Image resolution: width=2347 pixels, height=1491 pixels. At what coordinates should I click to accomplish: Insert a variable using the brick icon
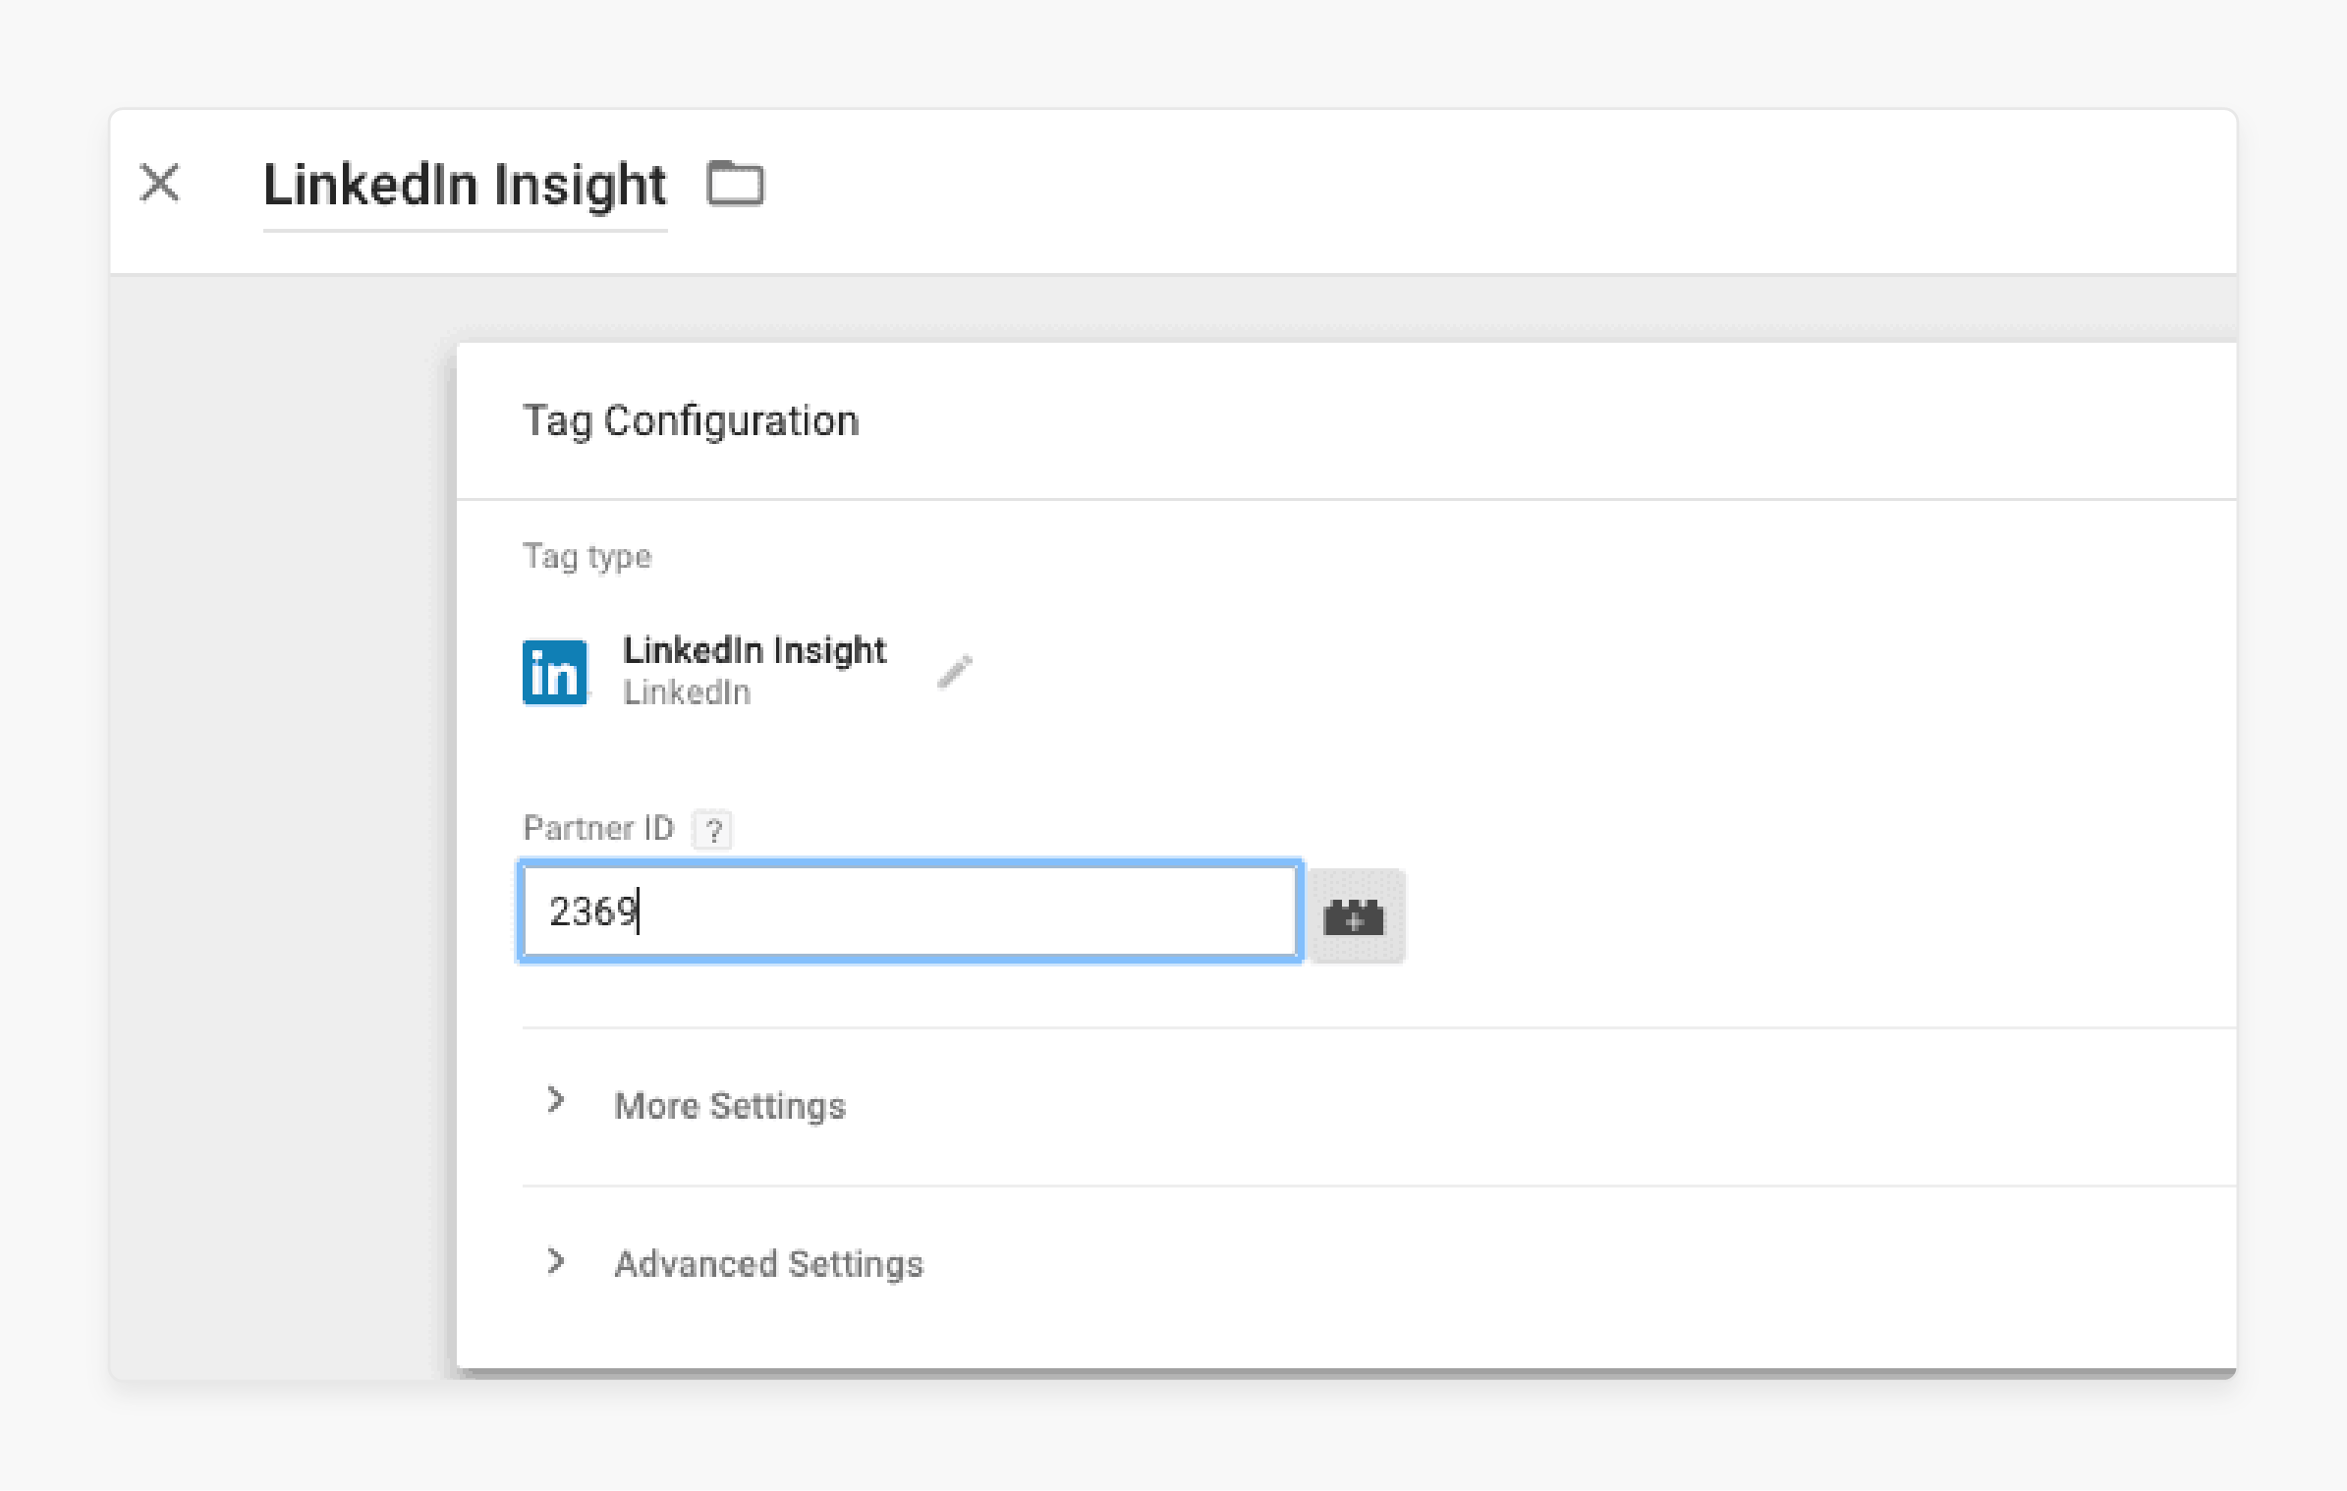(x=1356, y=915)
